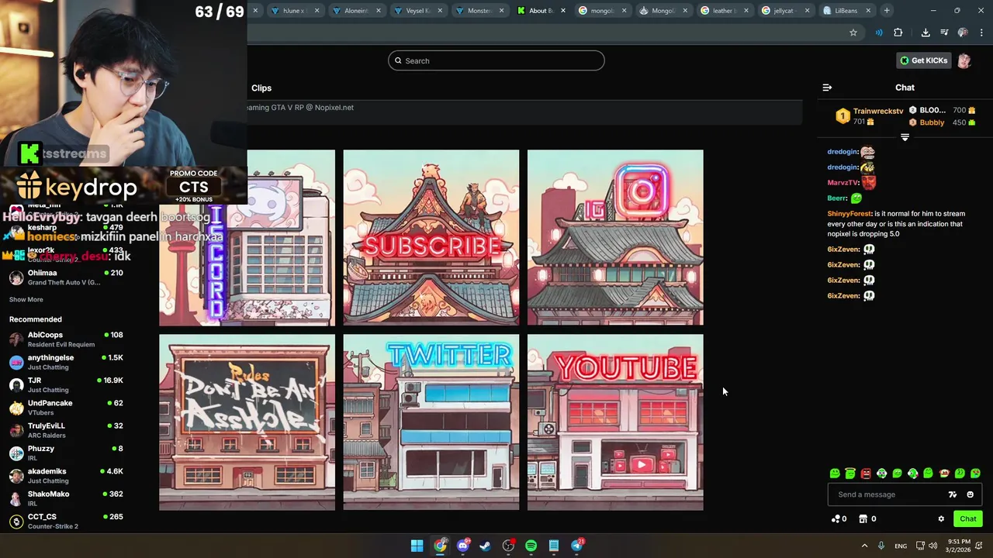Insert the angel halo quick emote
This screenshot has height=558, width=993.
click(850, 473)
